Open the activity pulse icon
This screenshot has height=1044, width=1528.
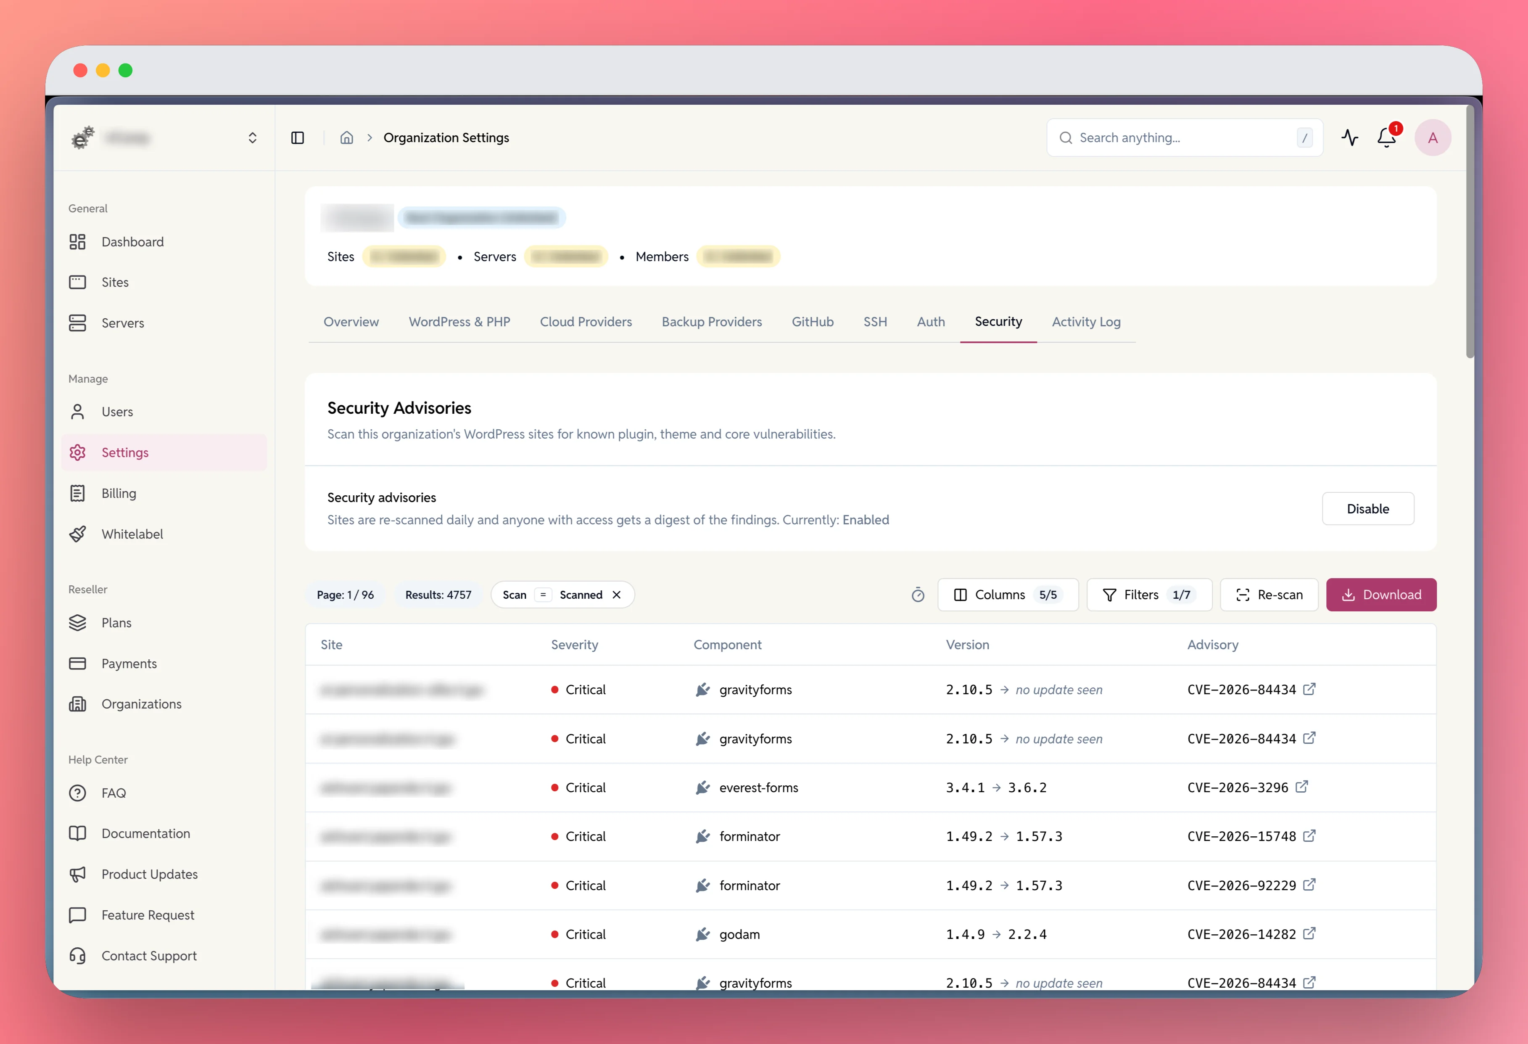click(x=1349, y=137)
